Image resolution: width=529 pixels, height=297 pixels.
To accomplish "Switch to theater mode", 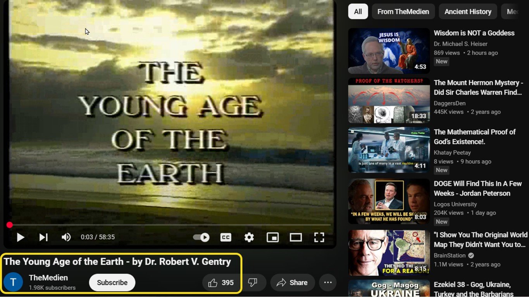I will [296, 237].
